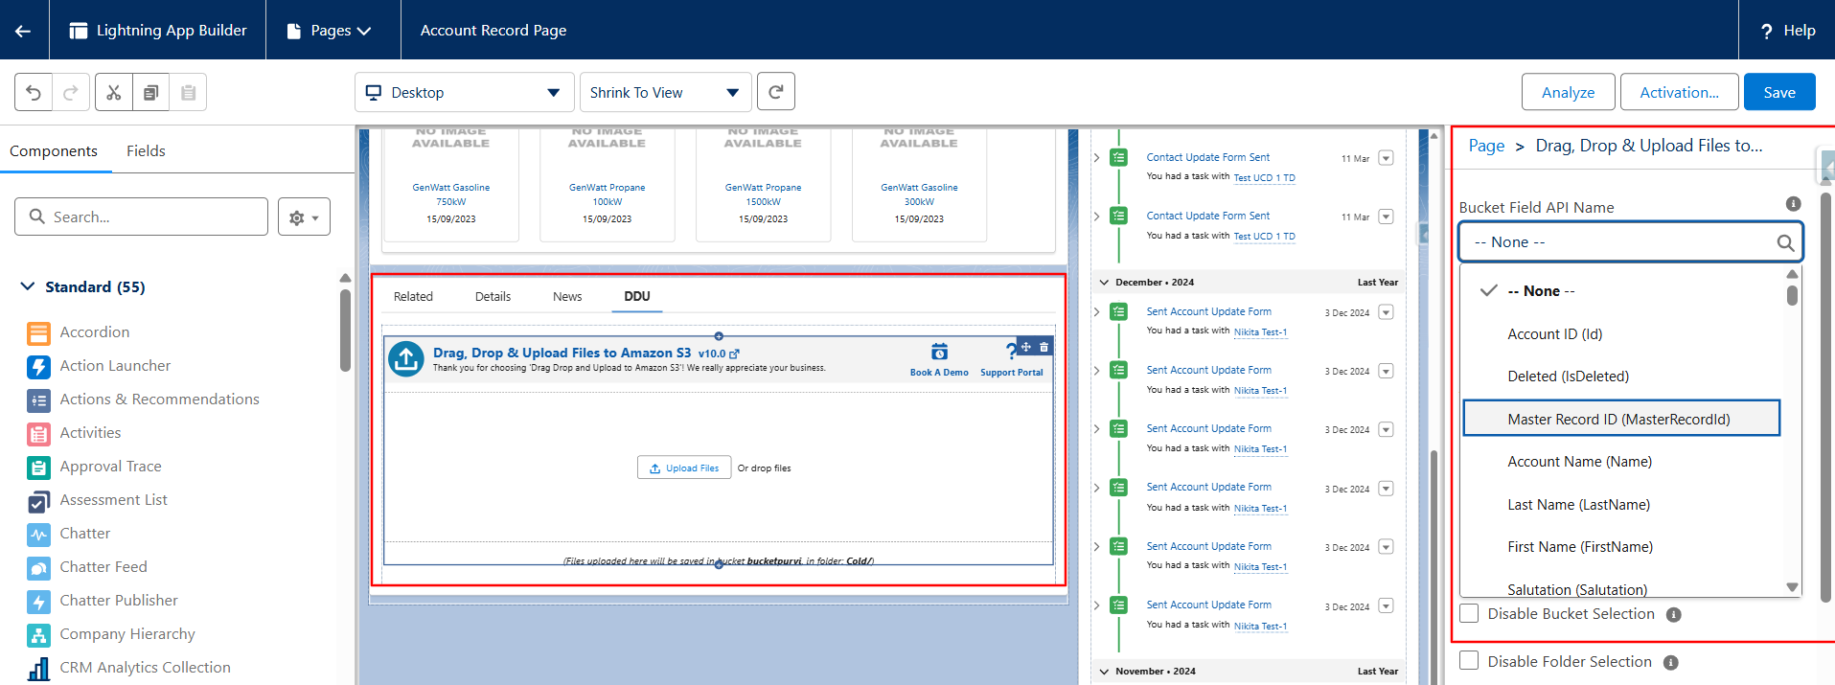Open the Shrink To View dropdown

(x=664, y=92)
